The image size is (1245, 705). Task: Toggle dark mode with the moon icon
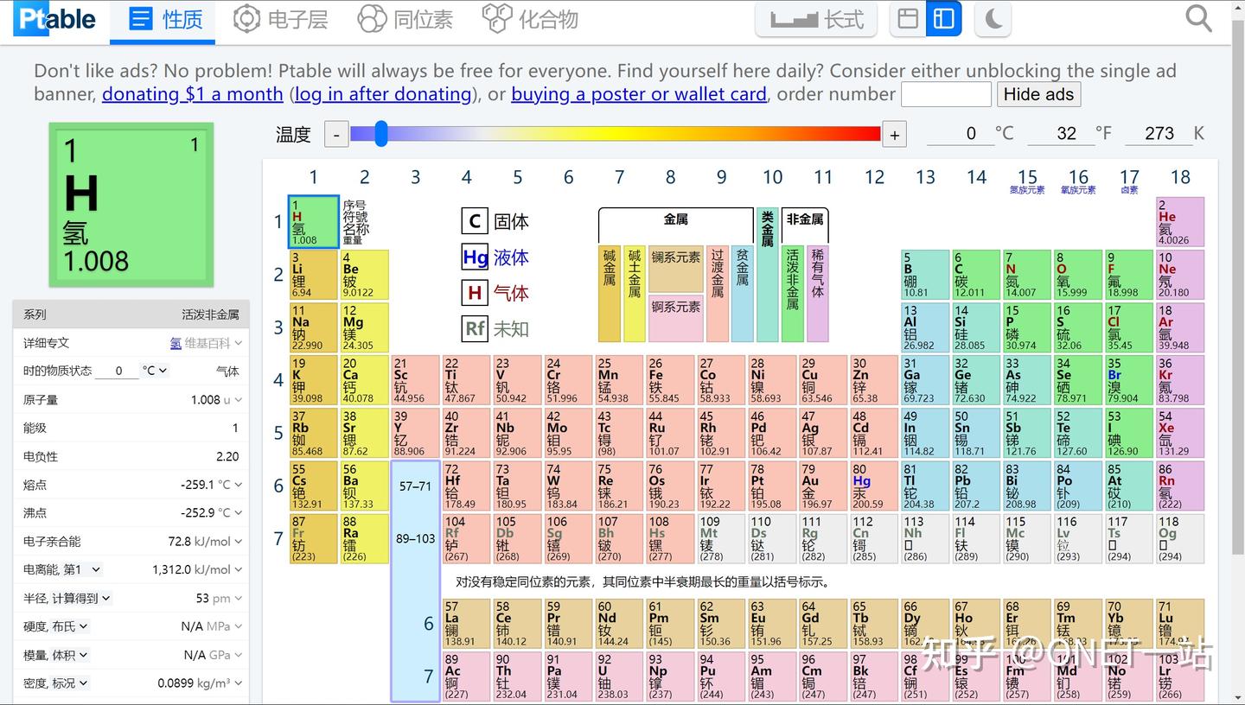pyautogui.click(x=992, y=18)
